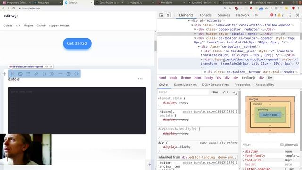Select the List tool in toolbox
This screenshot has height=170, width=302.
(x=28, y=74)
